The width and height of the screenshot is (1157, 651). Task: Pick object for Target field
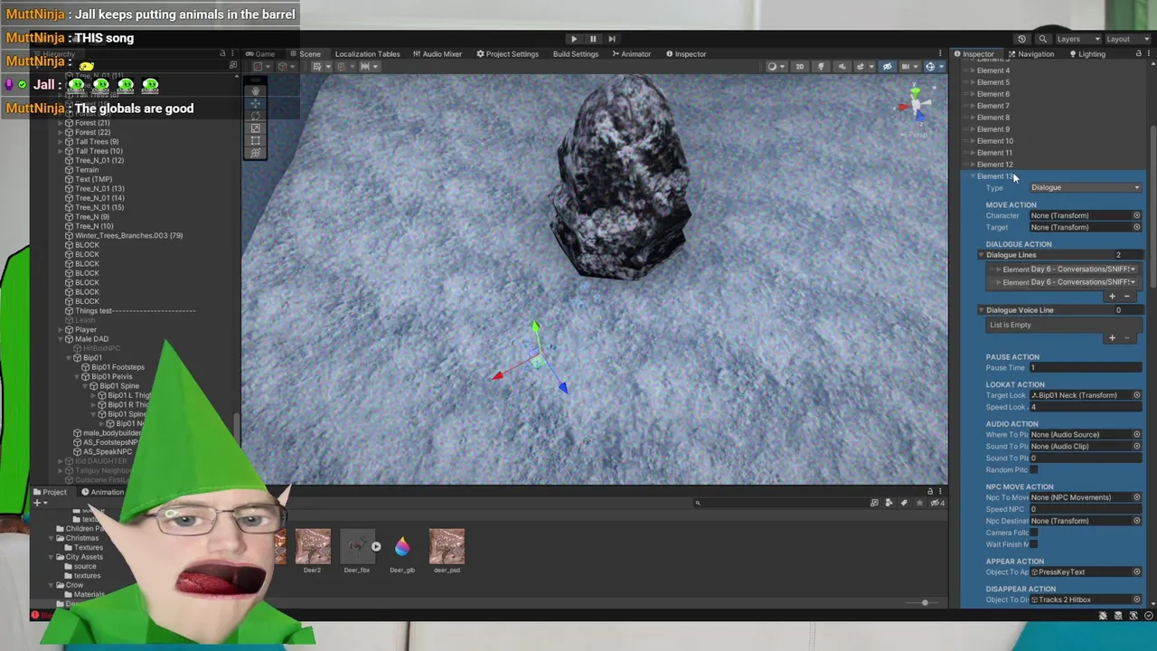point(1137,228)
